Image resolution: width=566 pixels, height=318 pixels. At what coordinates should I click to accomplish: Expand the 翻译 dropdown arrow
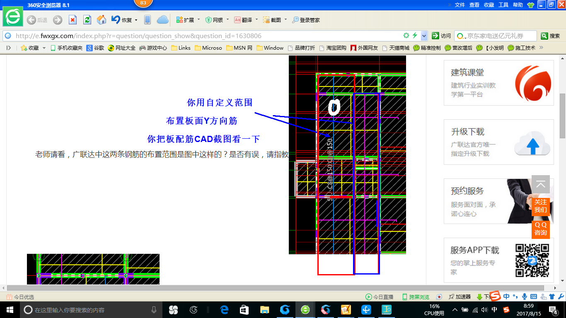(256, 19)
